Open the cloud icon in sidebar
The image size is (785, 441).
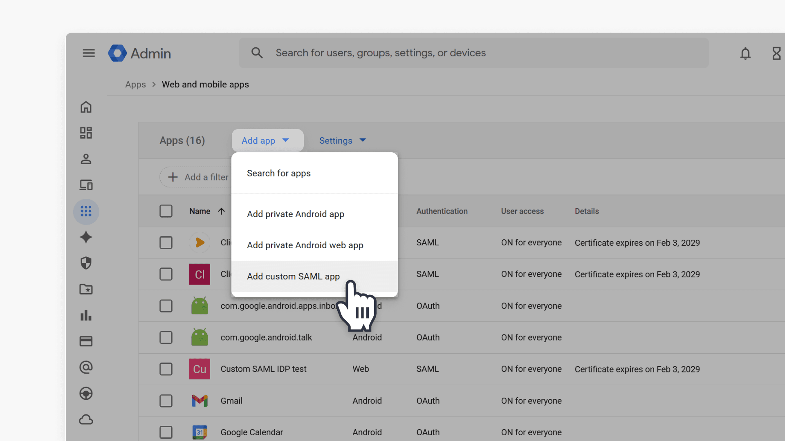tap(86, 420)
